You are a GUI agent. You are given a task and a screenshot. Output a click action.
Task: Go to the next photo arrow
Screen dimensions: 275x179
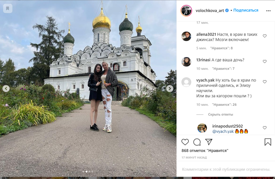(x=170, y=89)
